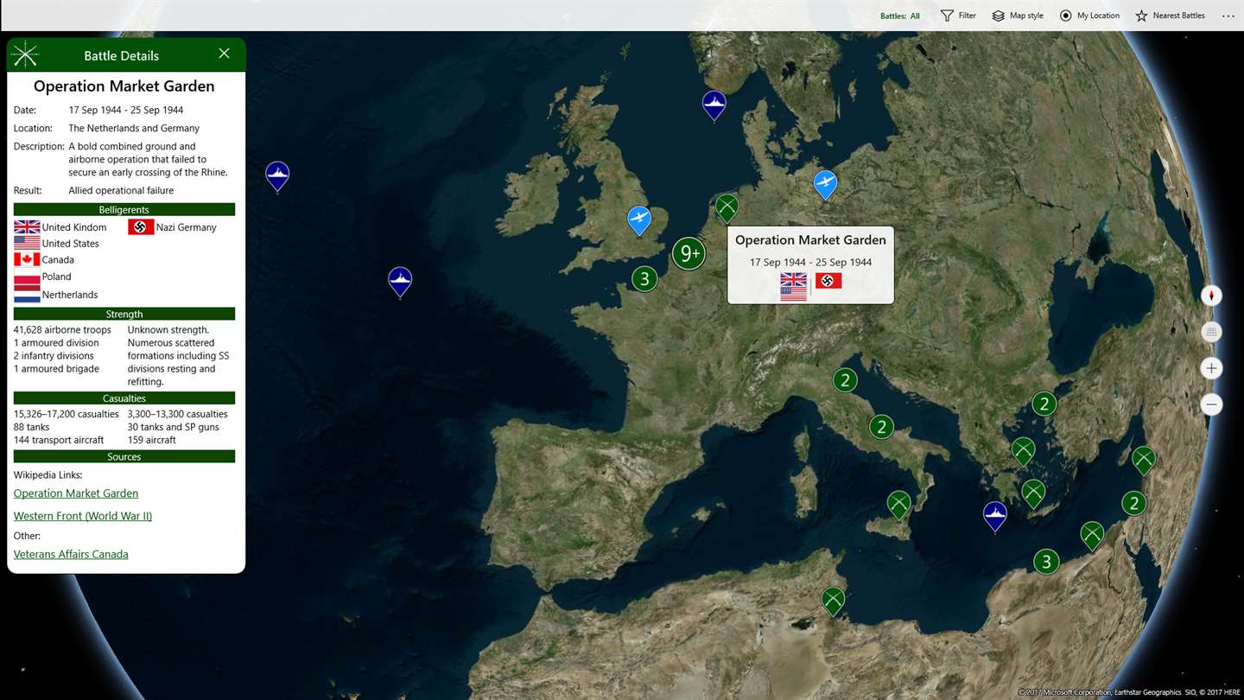Select the land battle pin in the Netherlands
The height and width of the screenshot is (700, 1244).
(x=727, y=207)
